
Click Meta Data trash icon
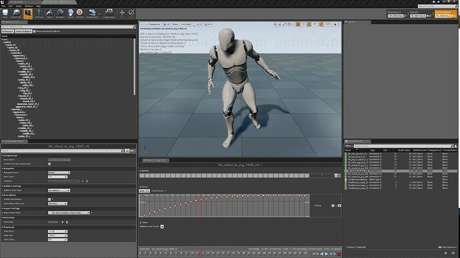(x=67, y=222)
